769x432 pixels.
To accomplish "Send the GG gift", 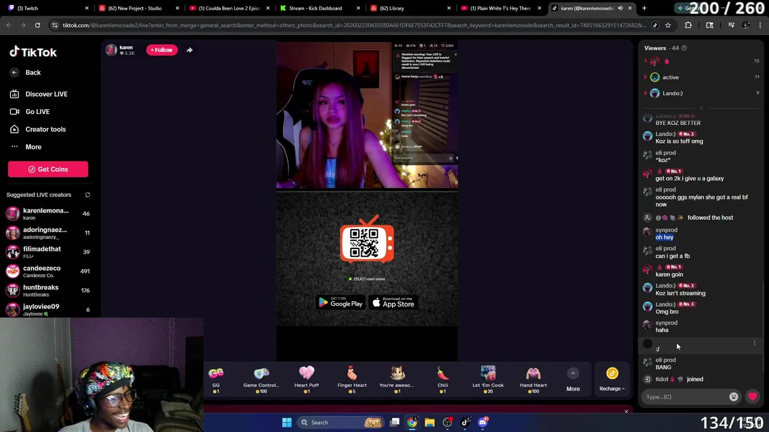I will coord(216,380).
